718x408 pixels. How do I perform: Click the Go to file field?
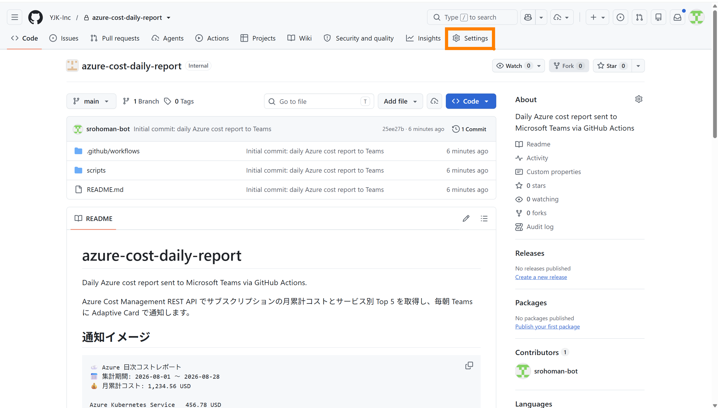click(319, 101)
